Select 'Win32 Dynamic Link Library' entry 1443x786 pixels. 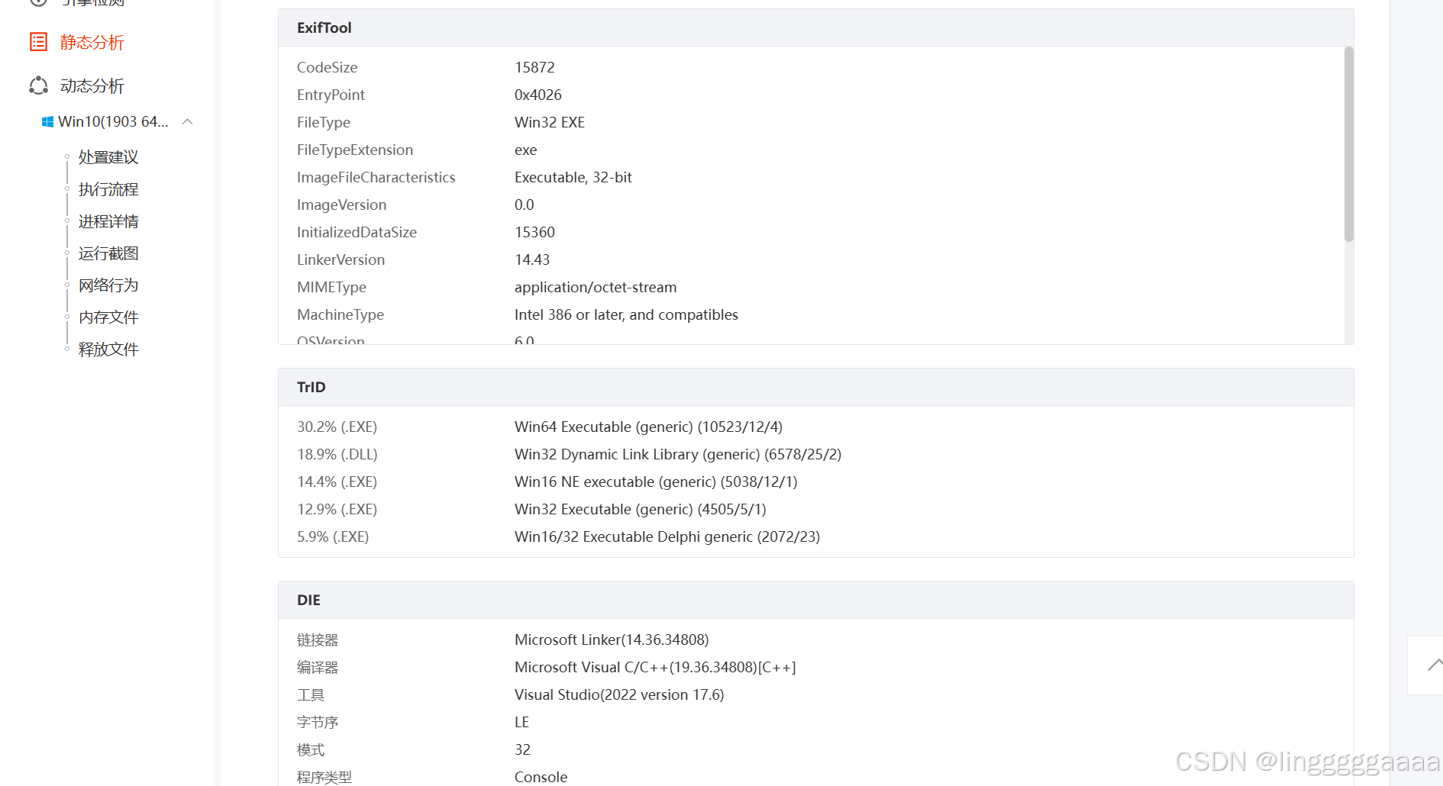tap(678, 454)
